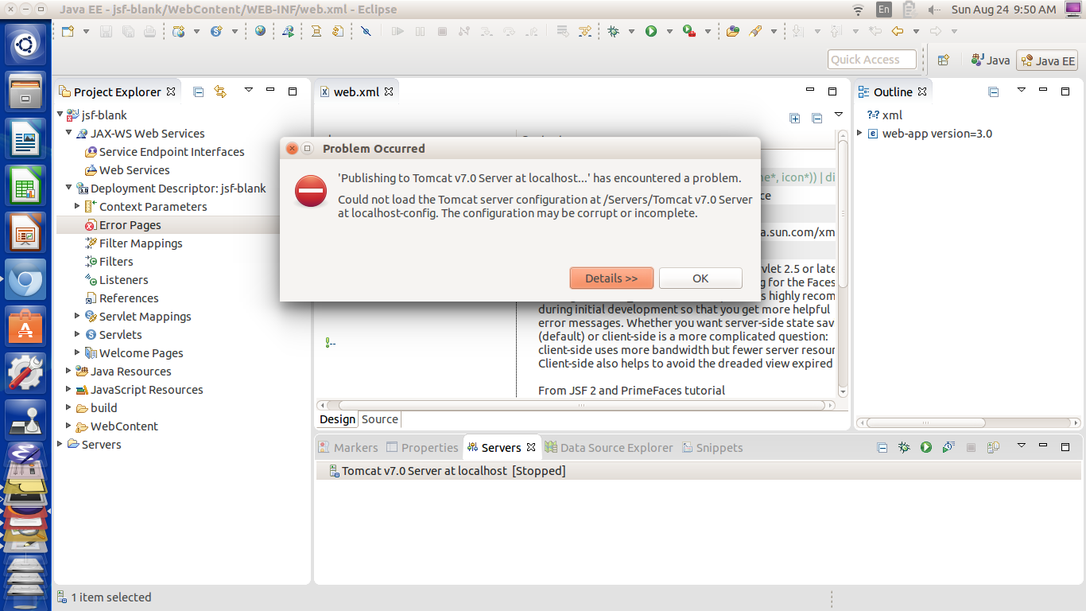Click green Start the server icon in Servers view
This screenshot has height=611, width=1086.
926,448
